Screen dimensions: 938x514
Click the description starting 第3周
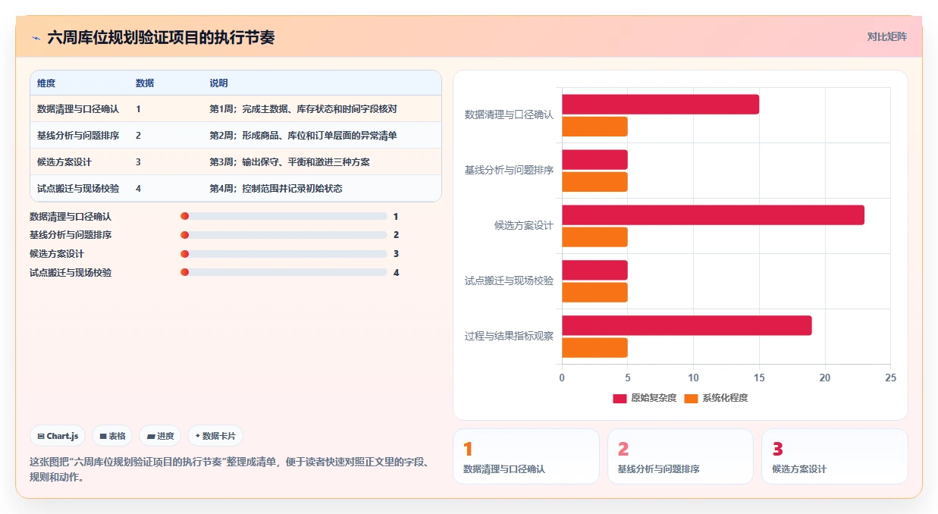290,162
